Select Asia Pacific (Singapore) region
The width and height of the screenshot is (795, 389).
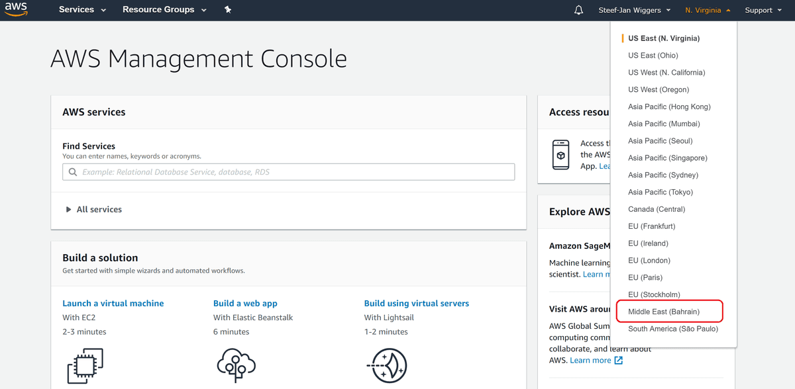coord(668,158)
